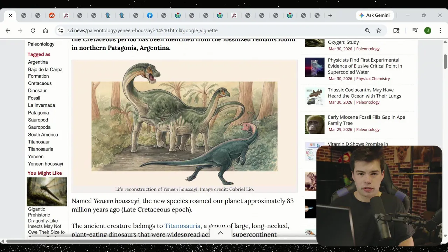This screenshot has height=252, width=448.
Task: Open the media control icon
Action: (x=415, y=31)
